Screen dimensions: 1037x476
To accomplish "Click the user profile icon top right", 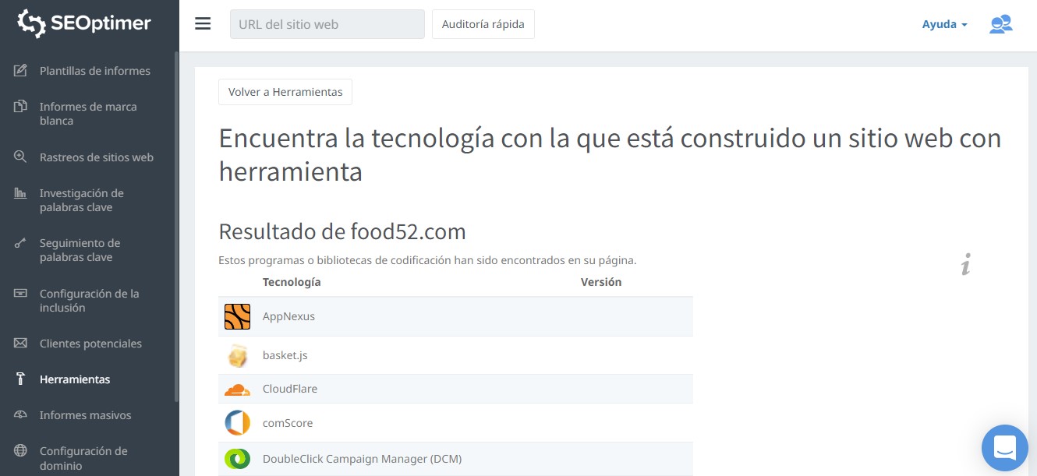I will 1001,24.
